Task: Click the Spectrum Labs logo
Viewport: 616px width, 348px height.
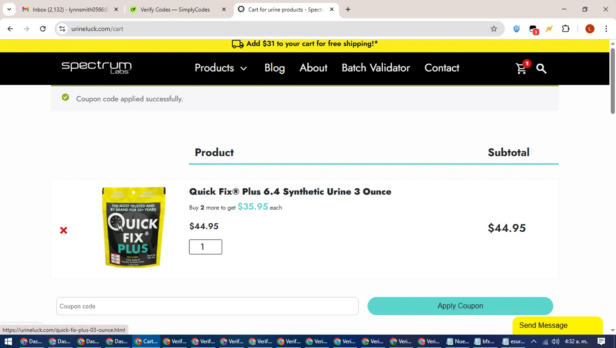Action: point(97,67)
